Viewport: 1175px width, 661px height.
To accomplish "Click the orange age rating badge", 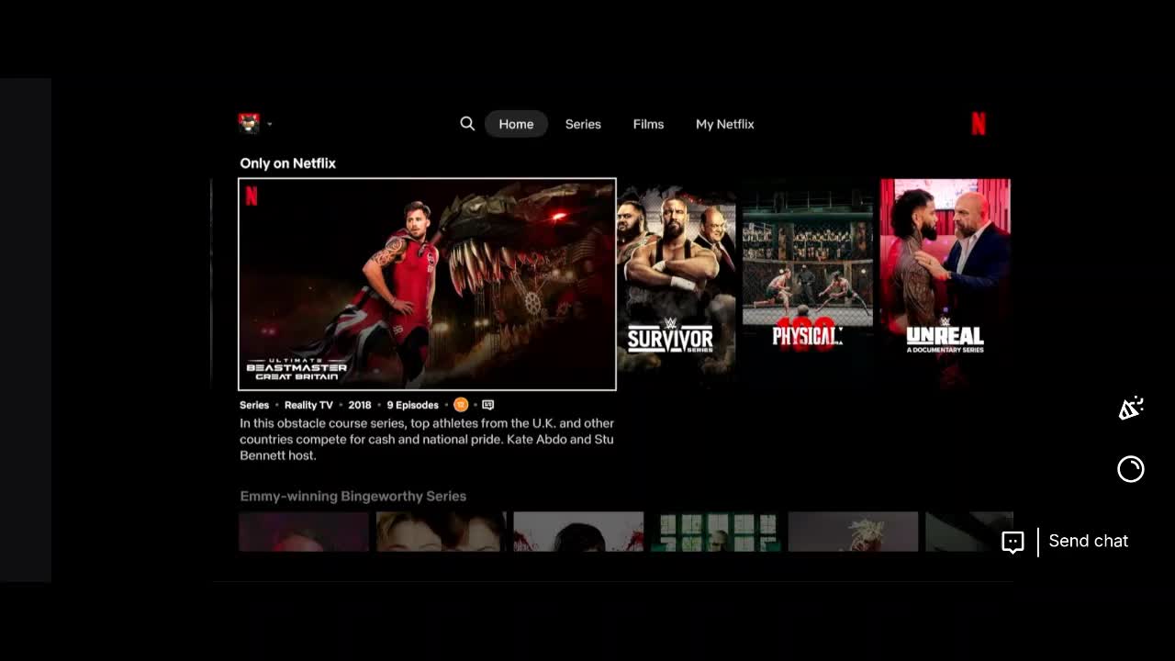I will [x=461, y=405].
